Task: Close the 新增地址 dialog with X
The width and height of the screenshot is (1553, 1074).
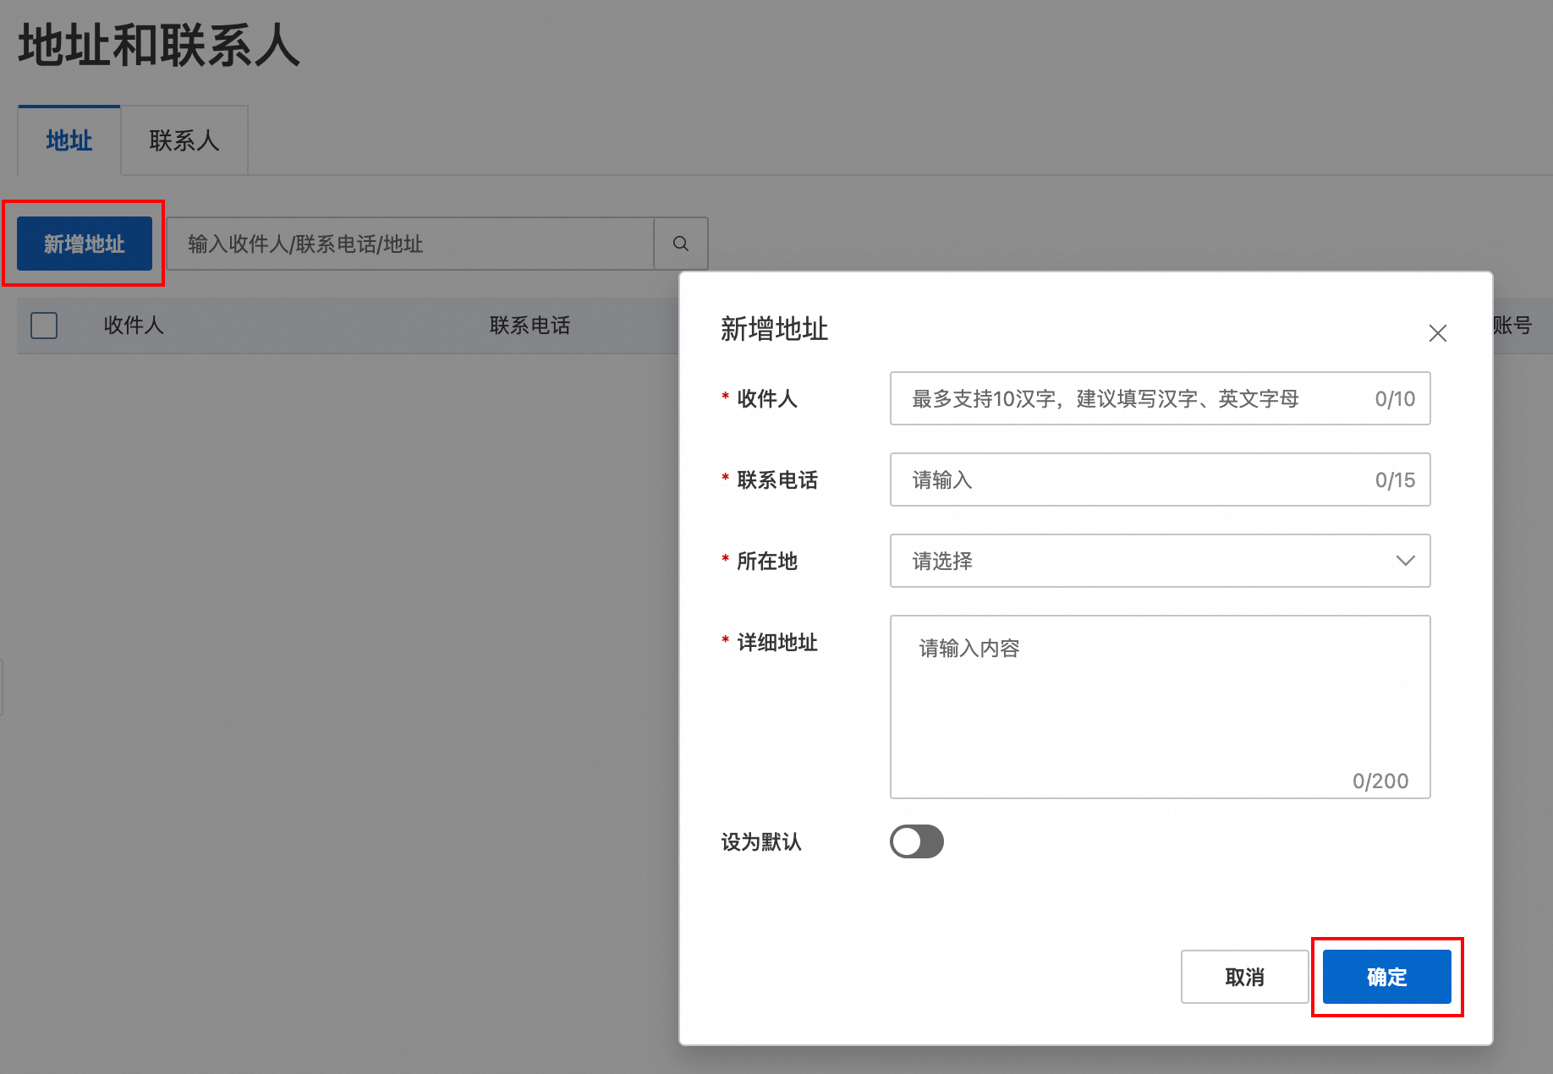Action: (1437, 333)
